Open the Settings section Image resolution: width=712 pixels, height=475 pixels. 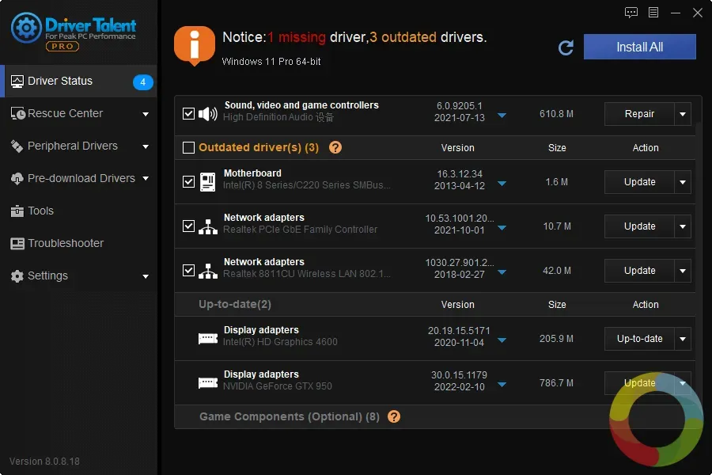[x=78, y=276]
